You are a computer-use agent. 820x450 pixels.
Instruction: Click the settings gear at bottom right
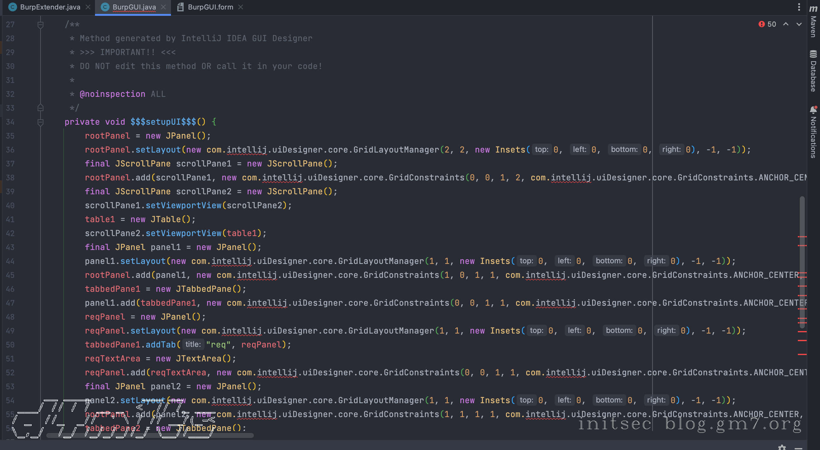click(782, 447)
